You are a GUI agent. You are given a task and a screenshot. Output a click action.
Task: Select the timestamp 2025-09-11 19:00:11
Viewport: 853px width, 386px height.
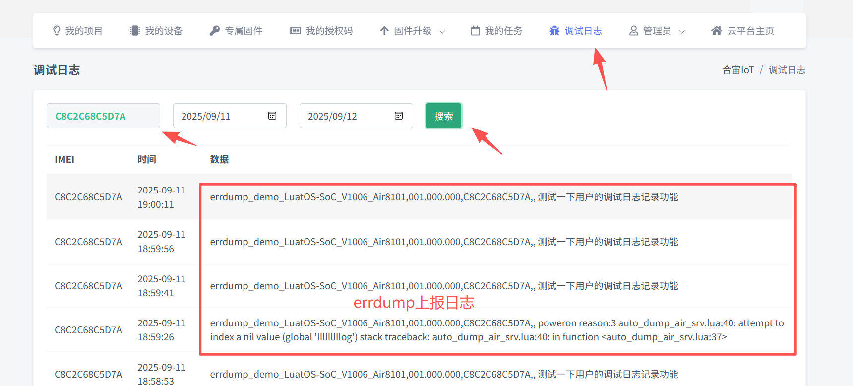coord(162,197)
